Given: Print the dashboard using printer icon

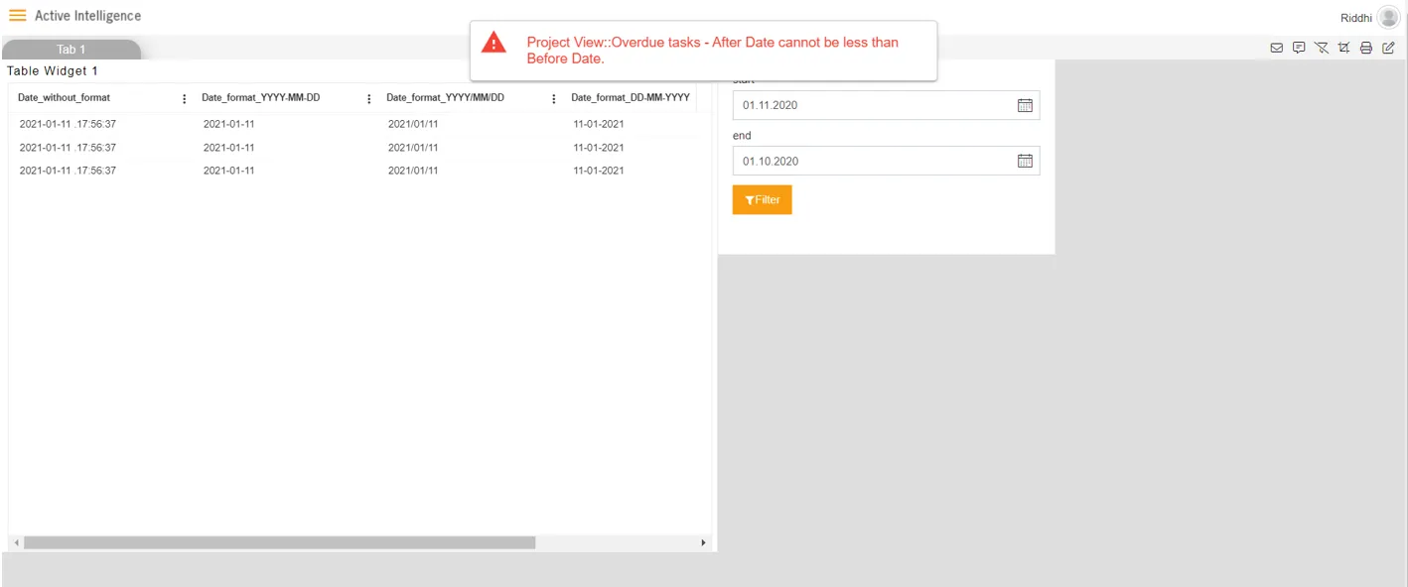Looking at the screenshot, I should coord(1366,48).
